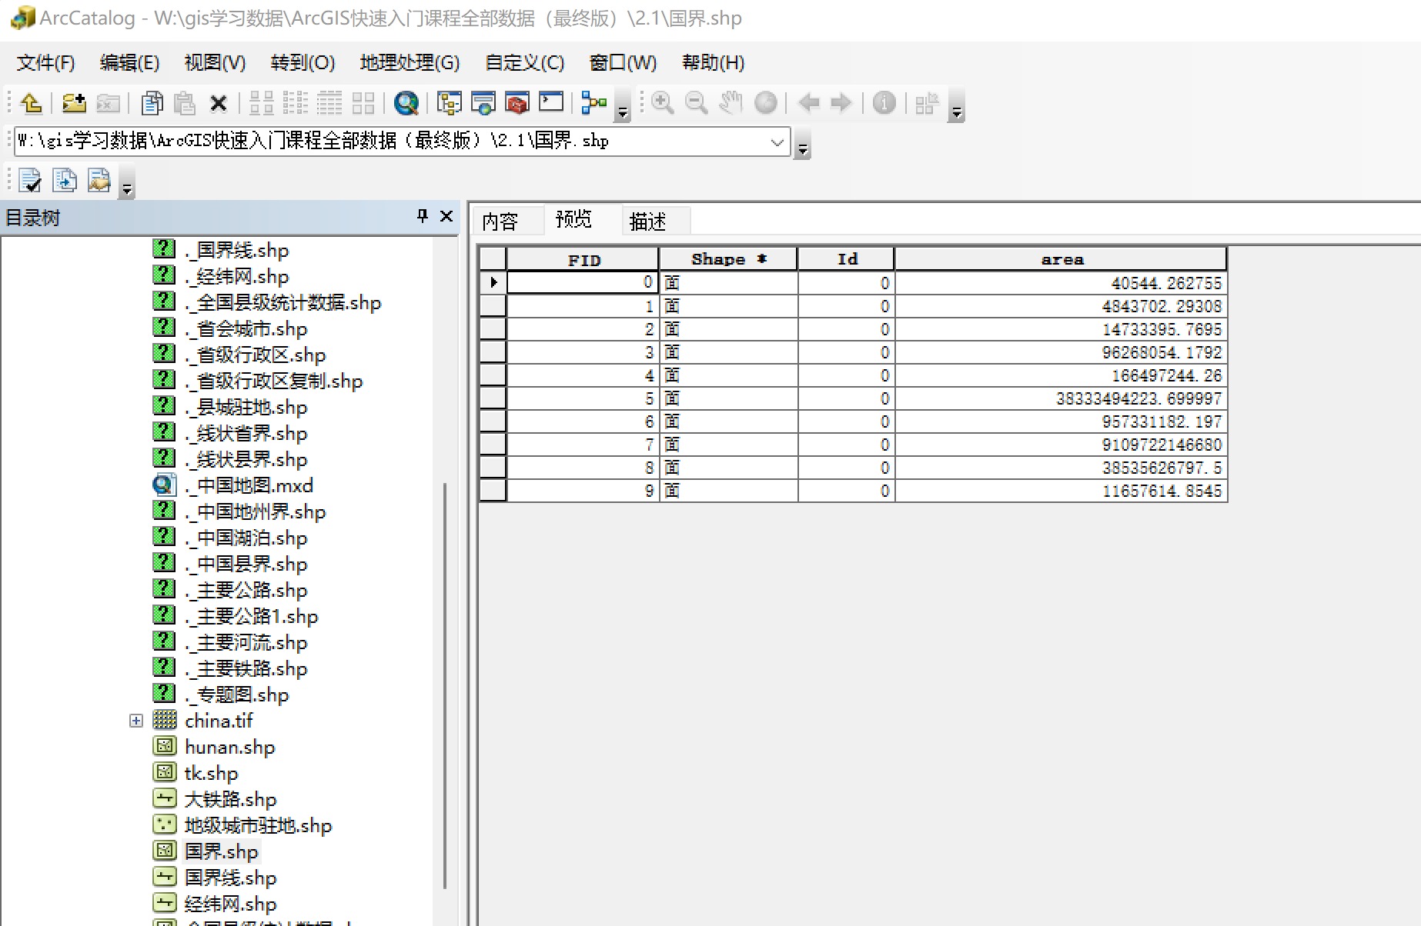Open the 文件(F) menu
This screenshot has height=926, width=1421.
click(45, 63)
